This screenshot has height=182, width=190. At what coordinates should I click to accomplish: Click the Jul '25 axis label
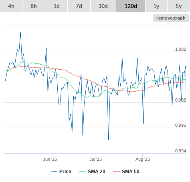[x=95, y=159]
